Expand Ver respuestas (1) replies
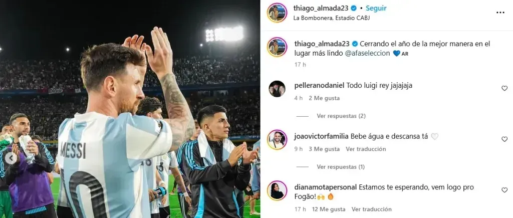Viewport: 513px width, 218px height. 341,167
